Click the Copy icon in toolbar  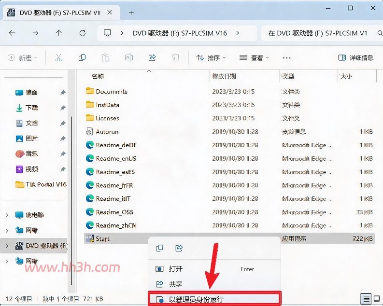tap(82, 58)
